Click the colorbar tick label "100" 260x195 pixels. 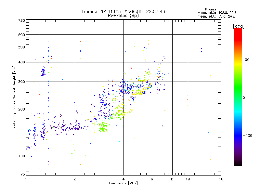[x=246, y=60]
